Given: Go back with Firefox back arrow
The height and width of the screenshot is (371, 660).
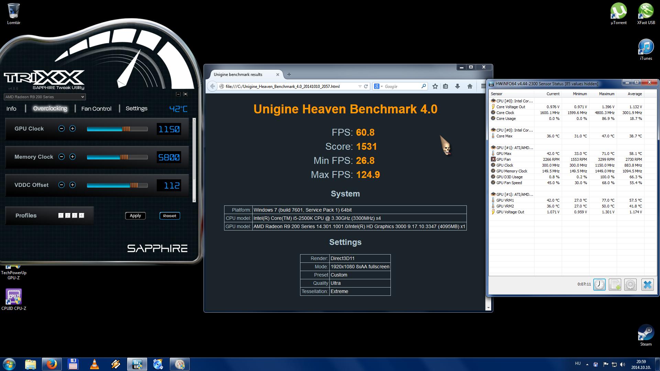Looking at the screenshot, I should coord(212,86).
